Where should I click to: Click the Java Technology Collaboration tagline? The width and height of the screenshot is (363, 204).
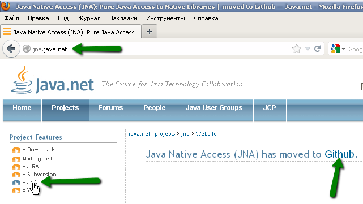click(x=172, y=84)
